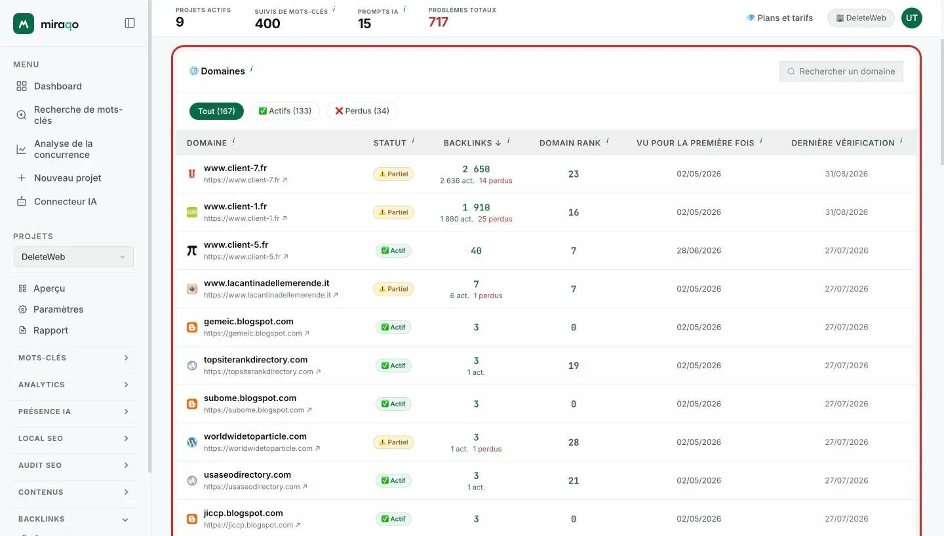Click the Rechercher un domaine search field
The width and height of the screenshot is (944, 536).
[841, 71]
